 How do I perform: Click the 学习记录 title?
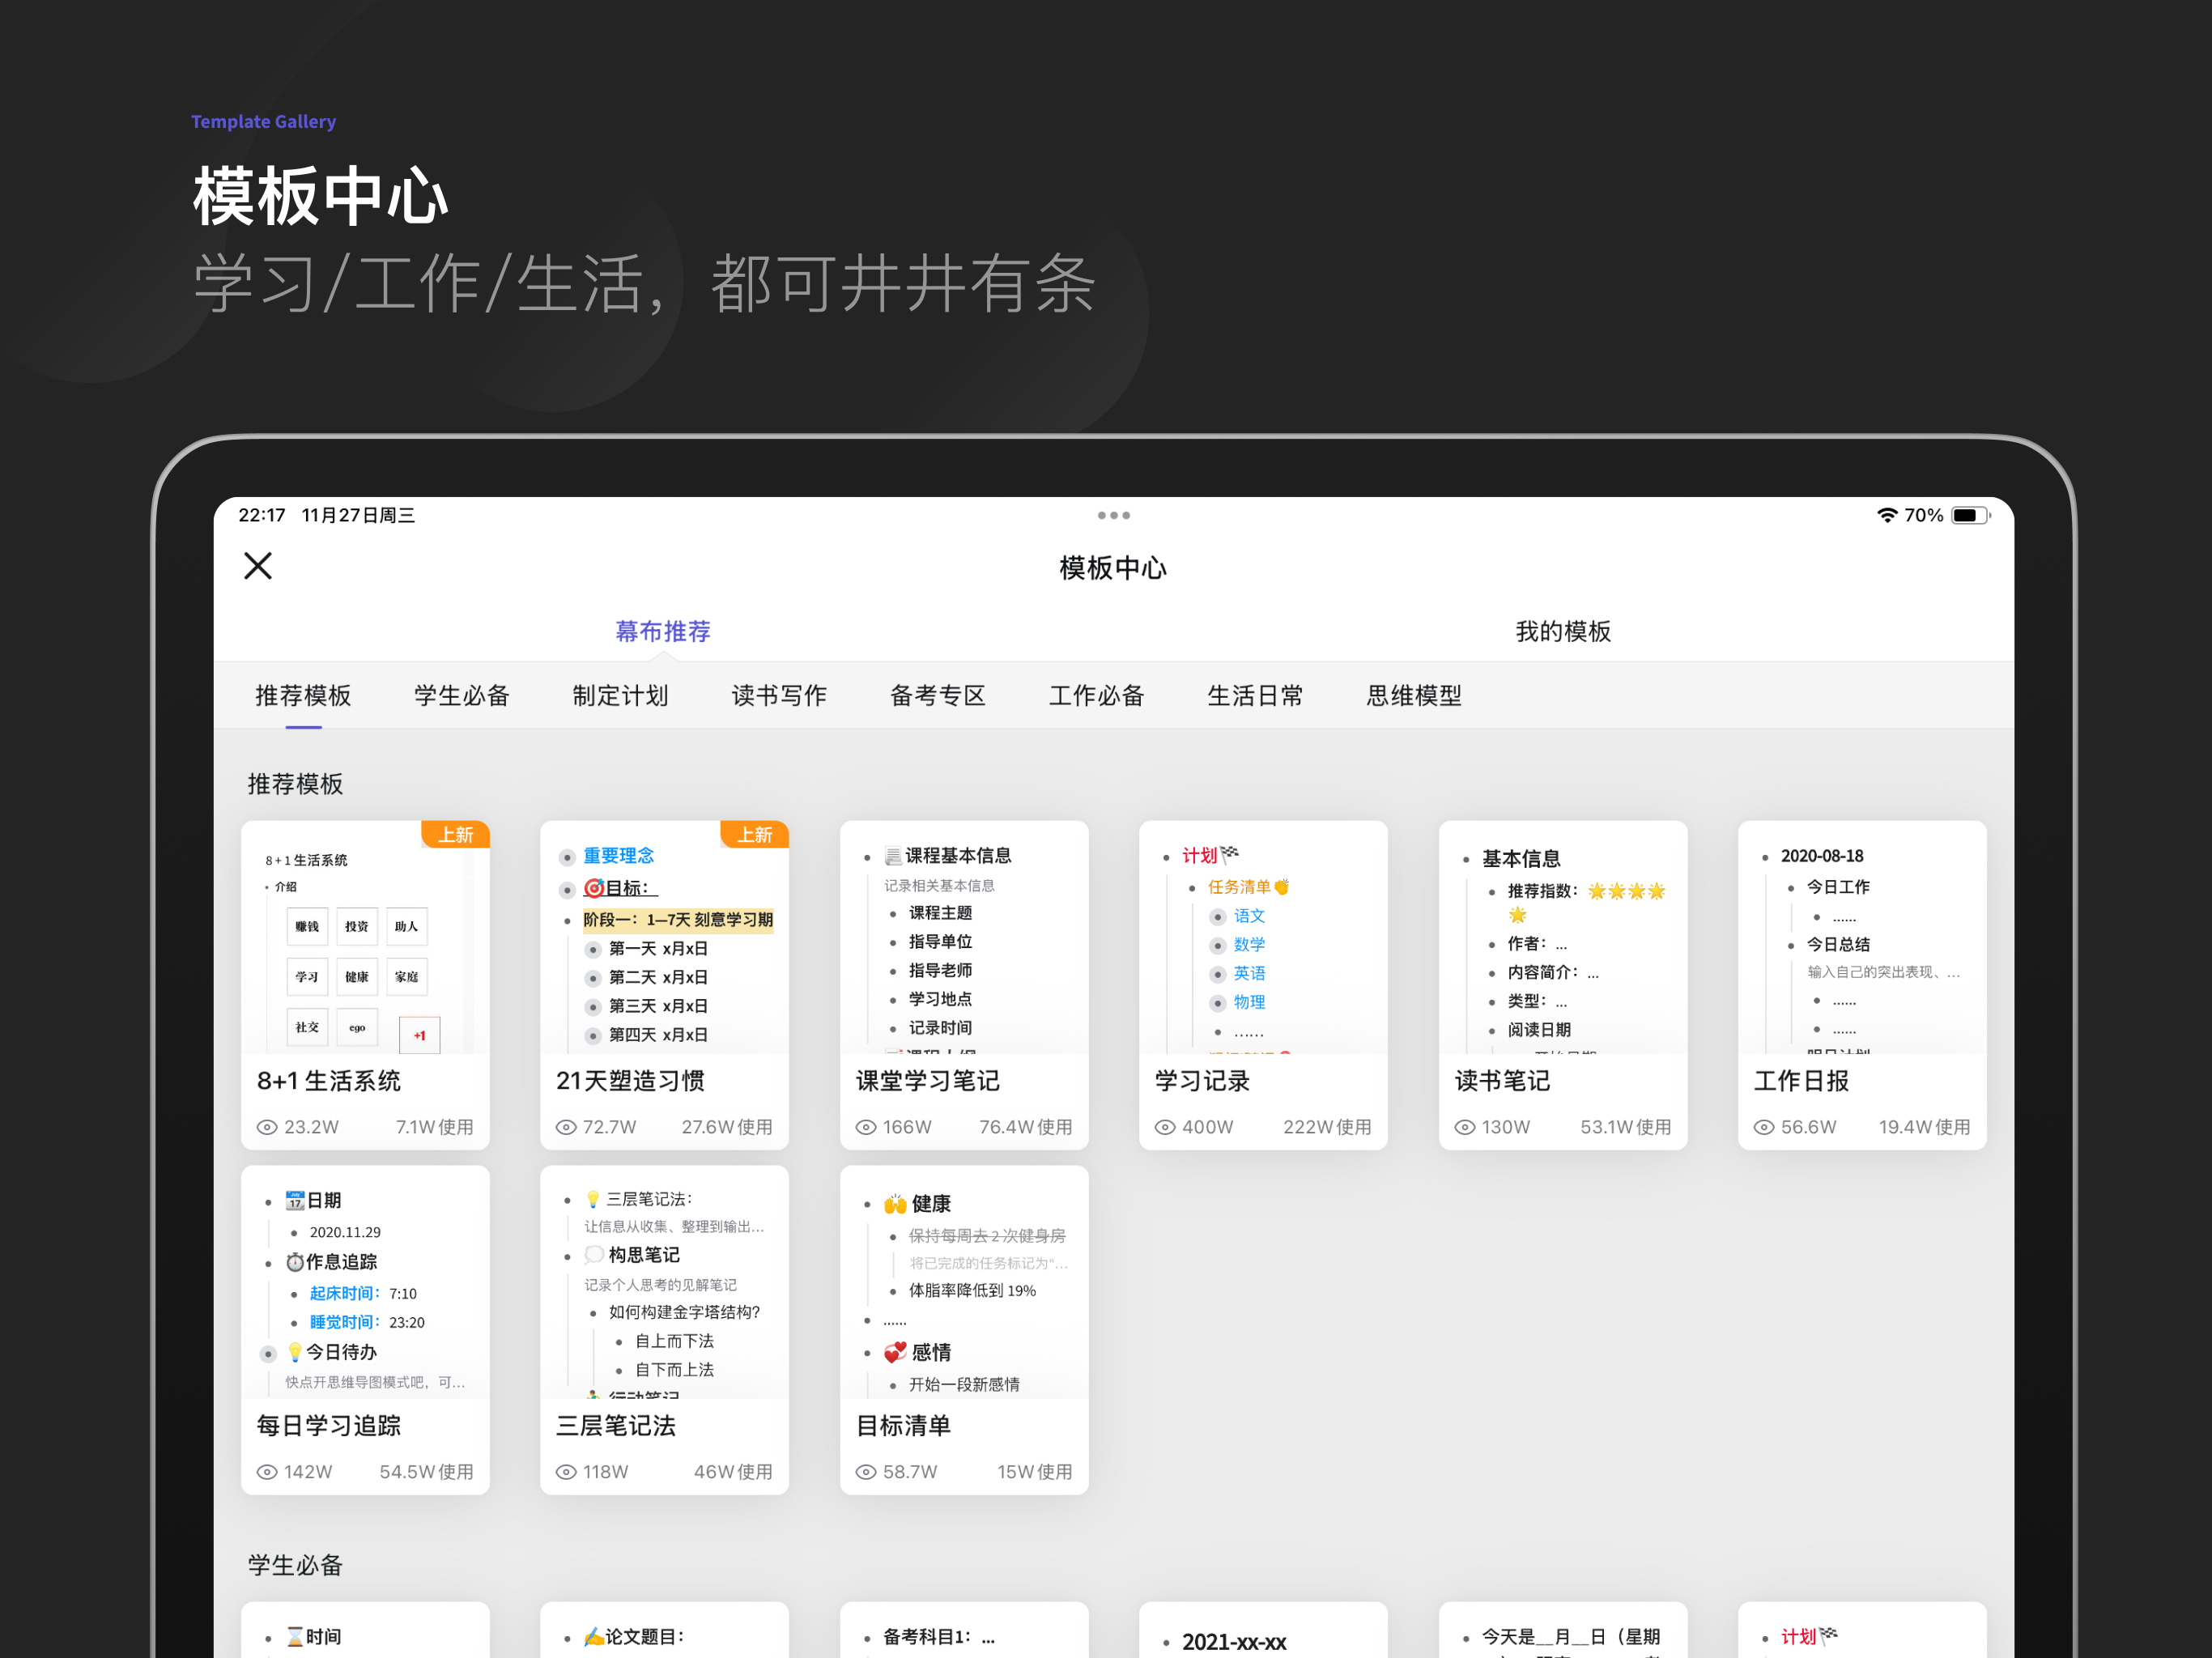[x=1202, y=1081]
